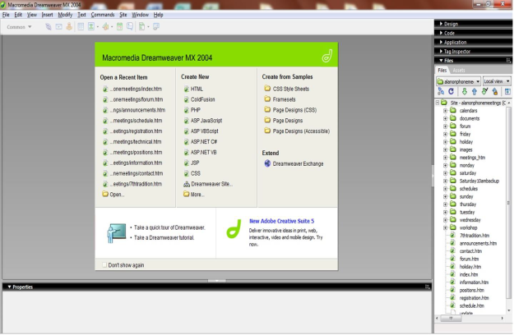Select contact.htm in the Files tree

(470, 251)
